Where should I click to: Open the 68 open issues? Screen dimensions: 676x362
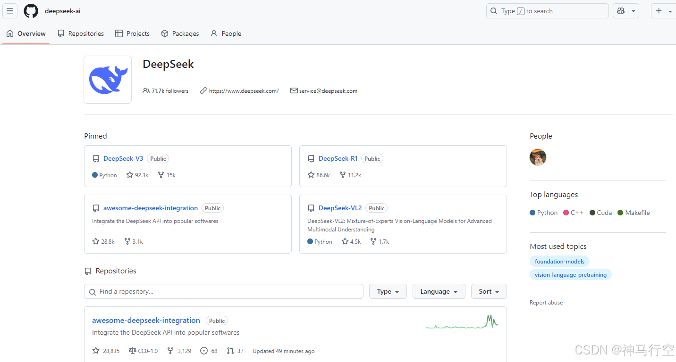click(x=209, y=351)
